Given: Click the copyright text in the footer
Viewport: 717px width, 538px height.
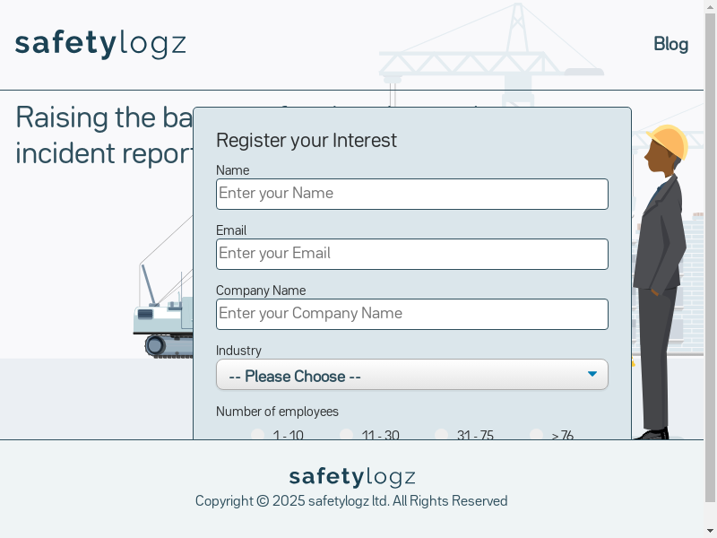Looking at the screenshot, I should 351,501.
